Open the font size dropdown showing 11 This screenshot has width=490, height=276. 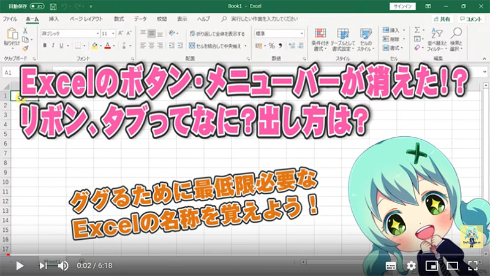coord(113,34)
